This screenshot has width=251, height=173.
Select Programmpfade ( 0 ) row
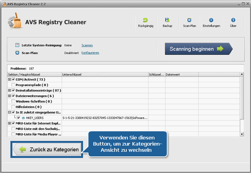click(124, 85)
